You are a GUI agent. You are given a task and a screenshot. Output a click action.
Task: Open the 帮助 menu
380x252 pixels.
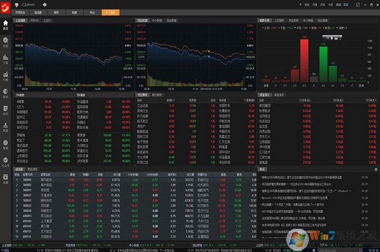tap(339, 5)
